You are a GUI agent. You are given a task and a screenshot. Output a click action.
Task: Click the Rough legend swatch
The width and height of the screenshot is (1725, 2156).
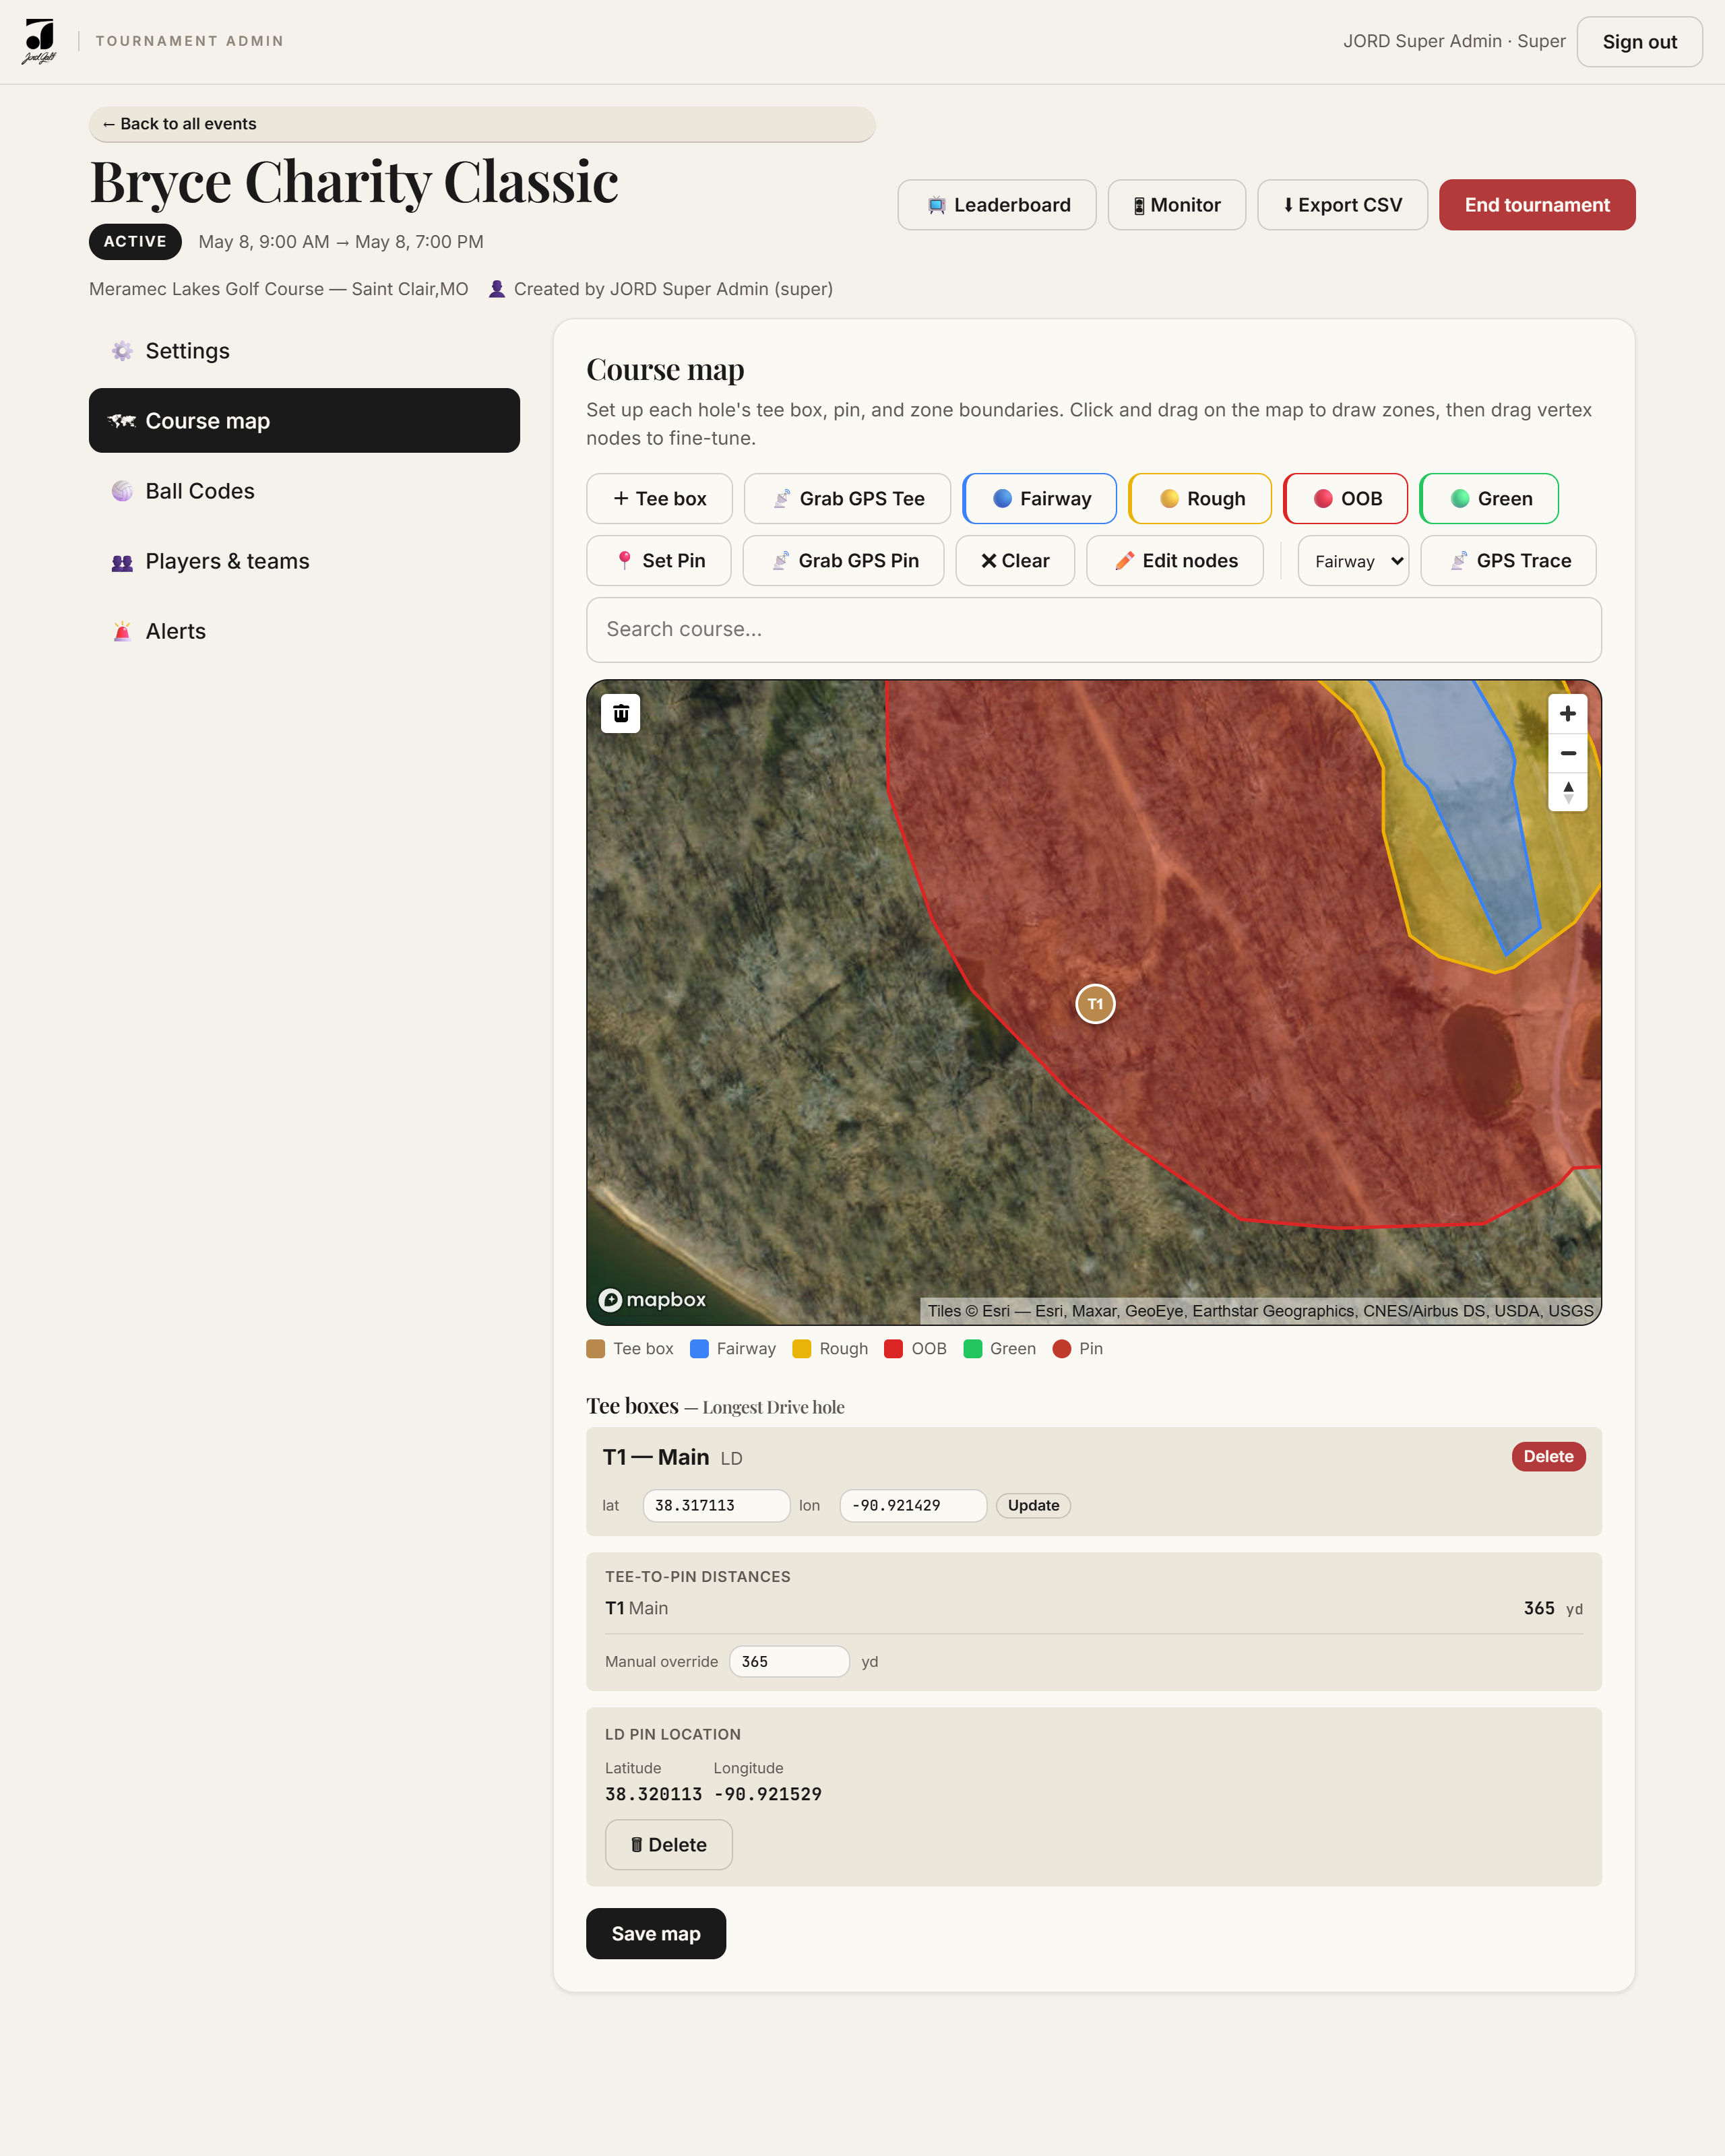[x=802, y=1349]
